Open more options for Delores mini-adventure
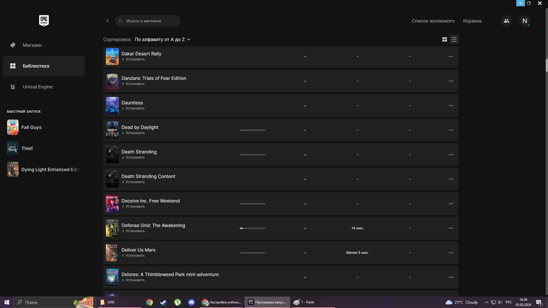 tap(451, 277)
